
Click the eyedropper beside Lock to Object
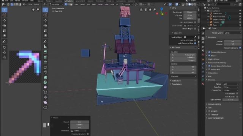(195, 37)
